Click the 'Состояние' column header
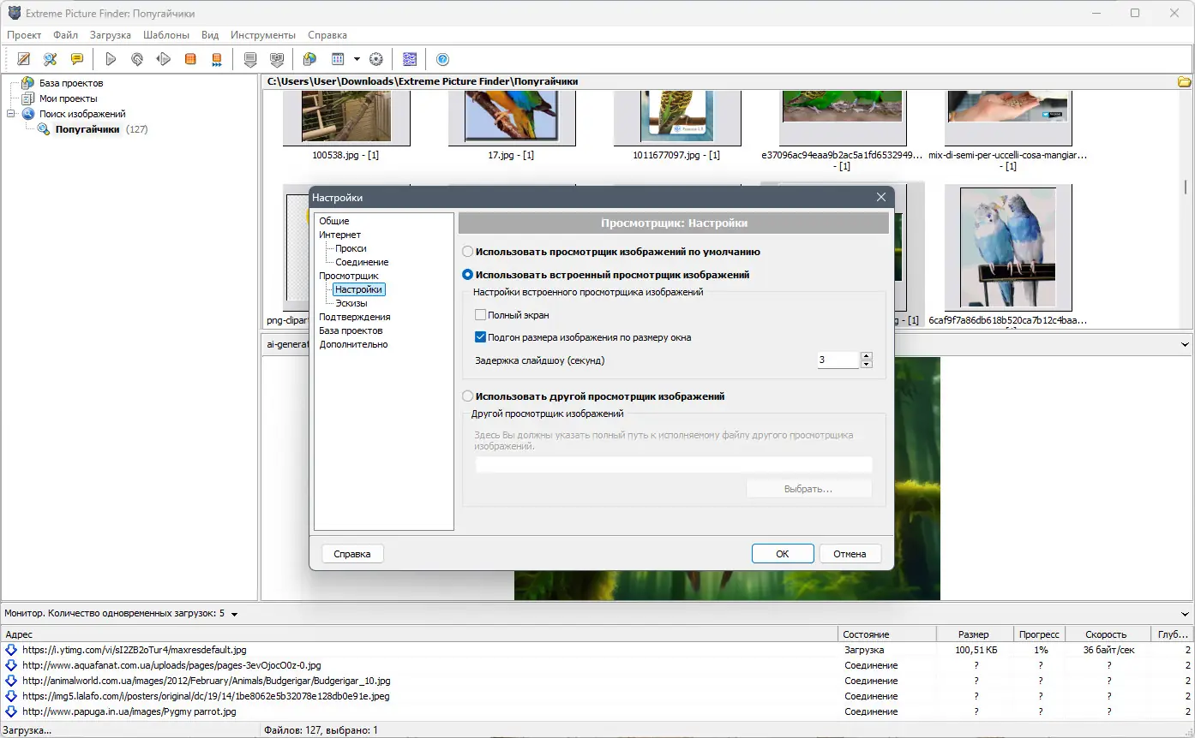 pos(886,634)
